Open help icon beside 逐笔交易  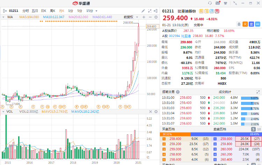point(178,92)
